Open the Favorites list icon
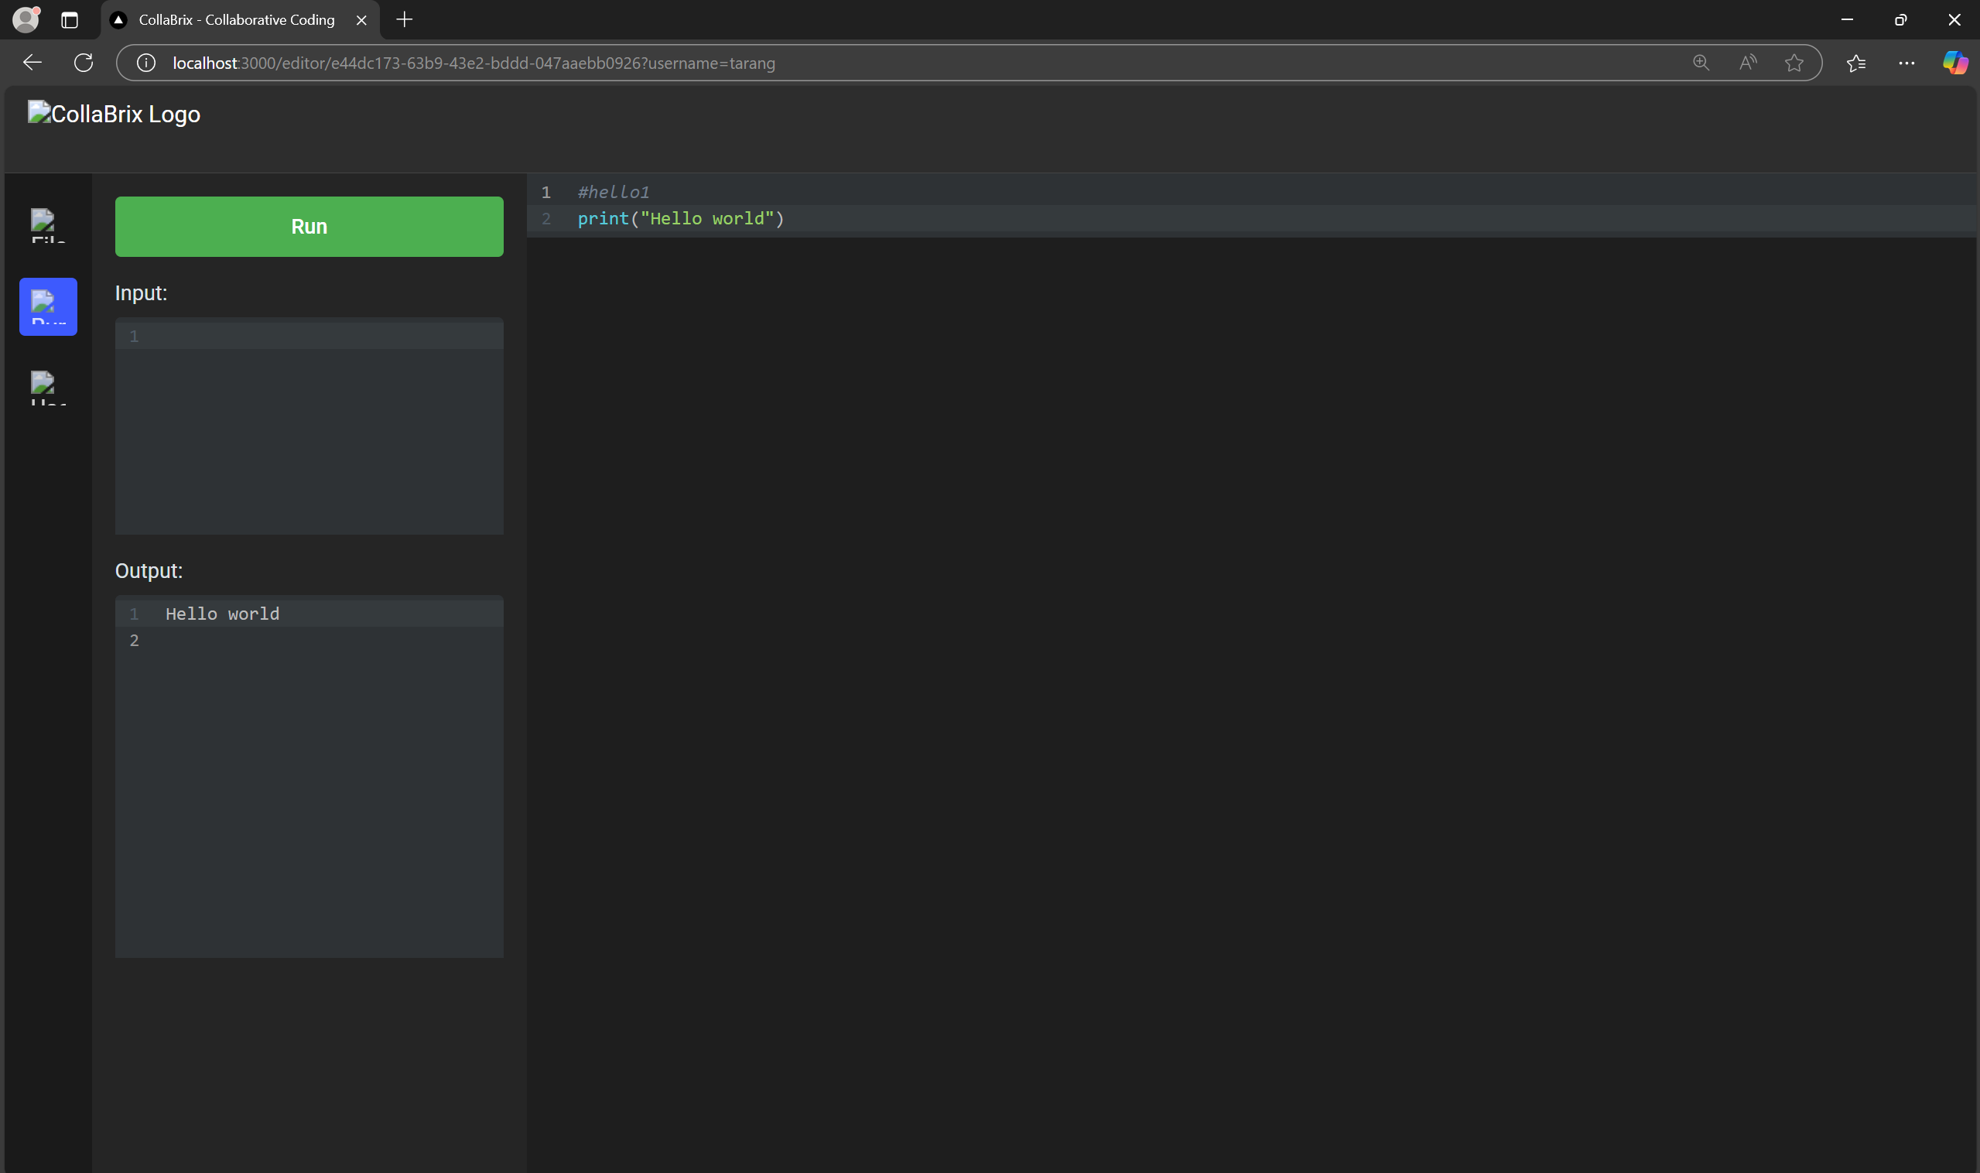This screenshot has height=1173, width=1980. tap(1856, 63)
